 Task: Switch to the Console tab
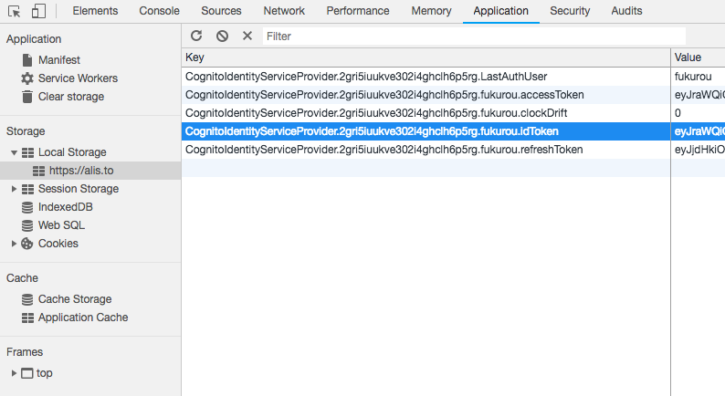(x=159, y=11)
